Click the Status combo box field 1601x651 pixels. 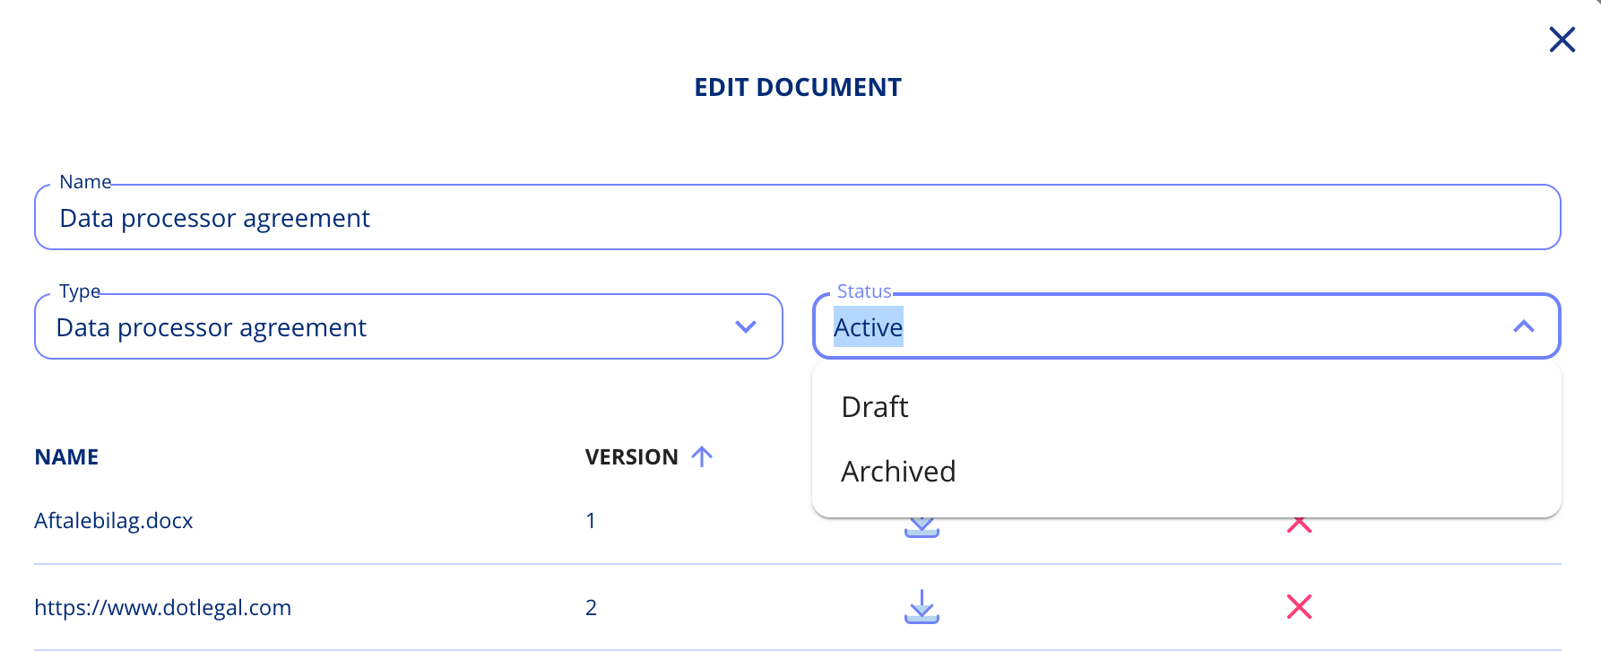(x=1186, y=326)
